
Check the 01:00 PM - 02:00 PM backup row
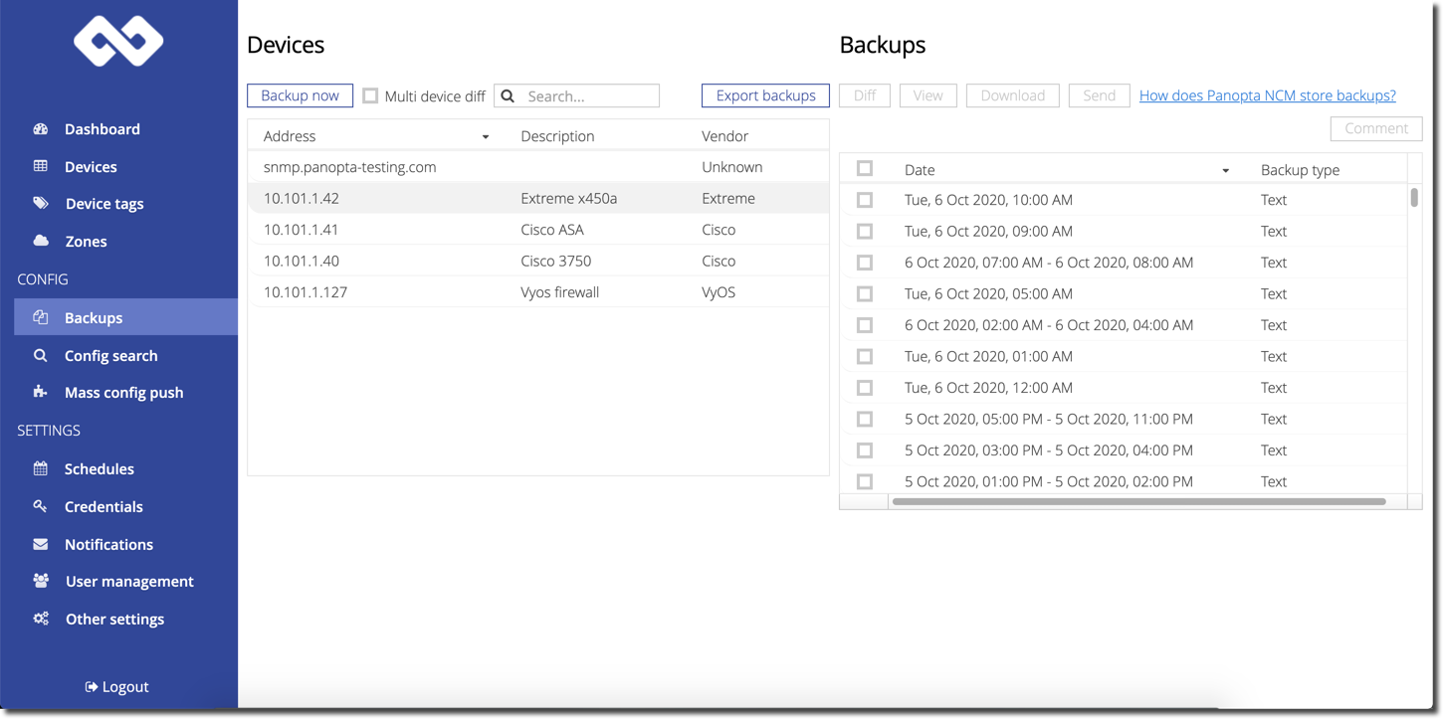pos(865,481)
